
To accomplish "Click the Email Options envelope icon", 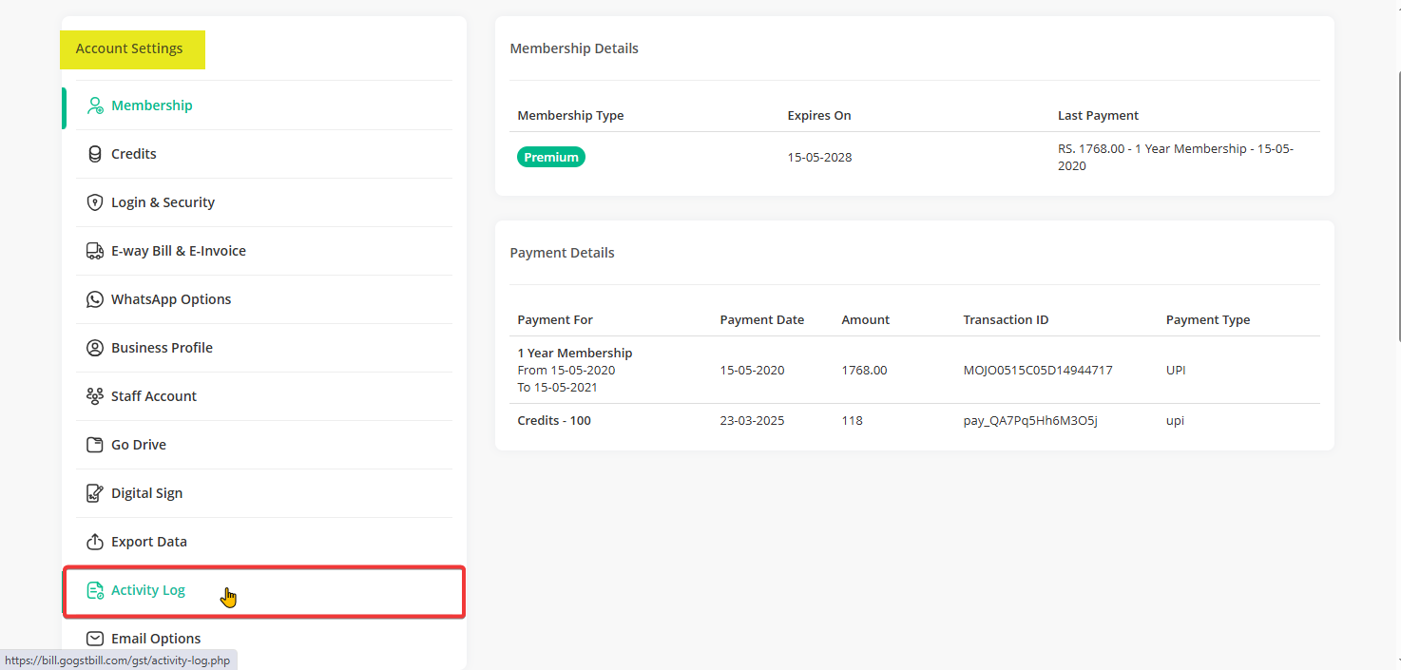I will [x=95, y=639].
